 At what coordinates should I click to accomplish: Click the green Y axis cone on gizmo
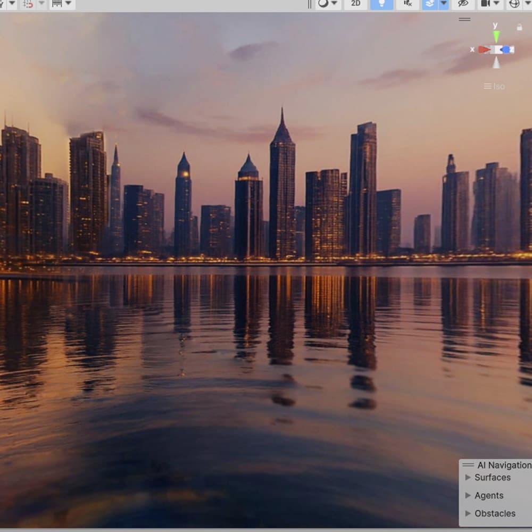(x=496, y=36)
